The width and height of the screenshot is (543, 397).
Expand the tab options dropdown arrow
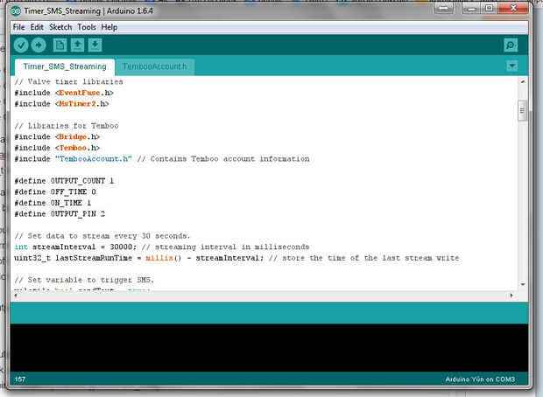(511, 66)
